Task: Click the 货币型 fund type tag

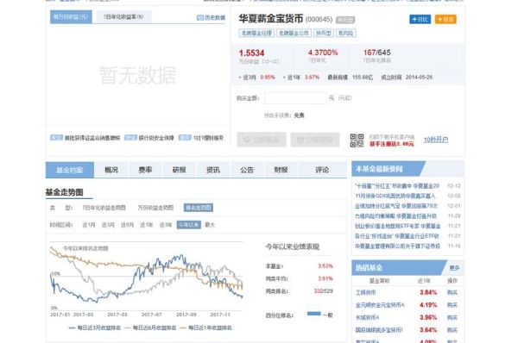Action: (x=324, y=33)
